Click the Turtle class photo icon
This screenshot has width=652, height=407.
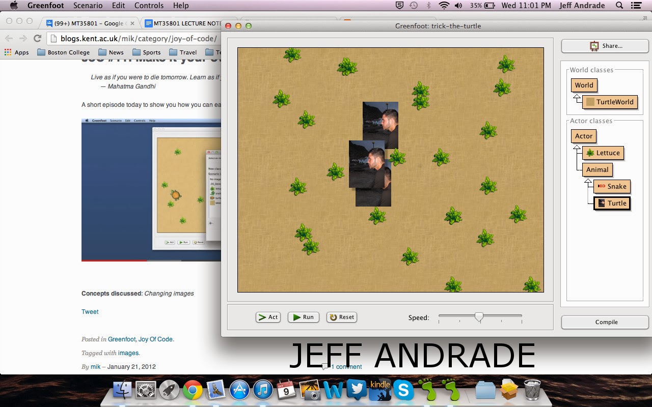pos(601,203)
